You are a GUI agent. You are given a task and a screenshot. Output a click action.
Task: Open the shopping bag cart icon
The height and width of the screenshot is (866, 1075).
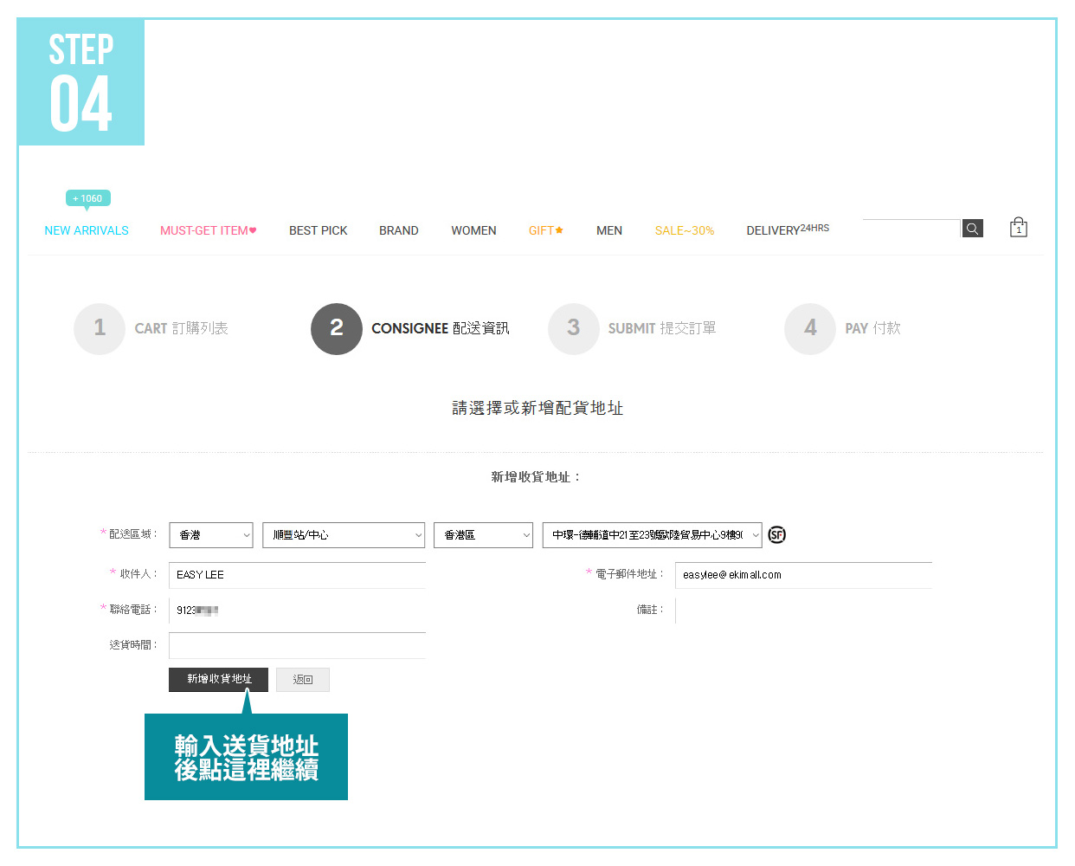(1018, 228)
